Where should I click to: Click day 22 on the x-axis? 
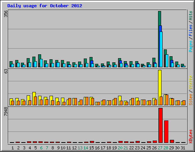(x=131, y=148)
